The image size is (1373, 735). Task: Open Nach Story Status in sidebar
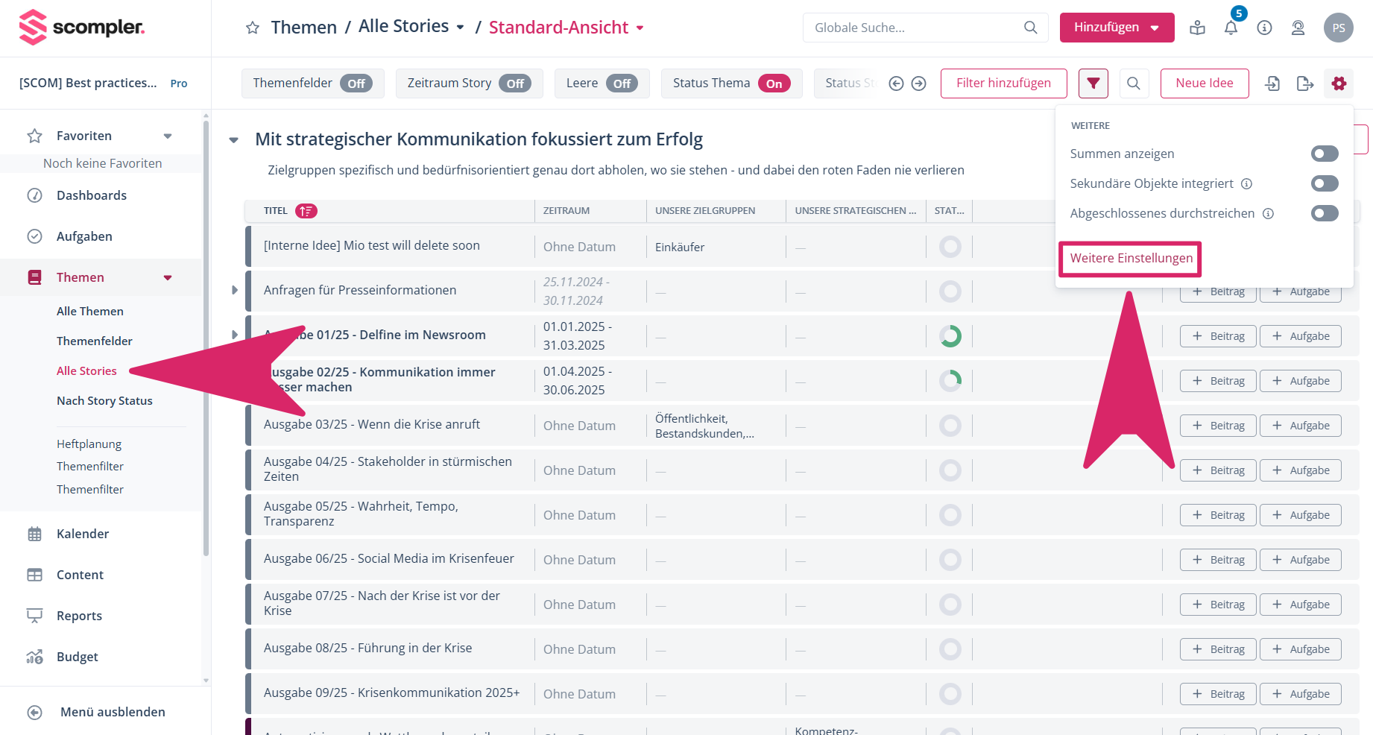(x=104, y=401)
